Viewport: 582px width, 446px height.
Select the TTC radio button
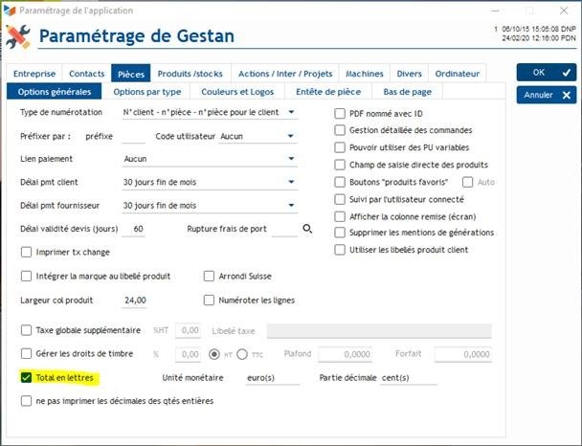pyautogui.click(x=242, y=354)
